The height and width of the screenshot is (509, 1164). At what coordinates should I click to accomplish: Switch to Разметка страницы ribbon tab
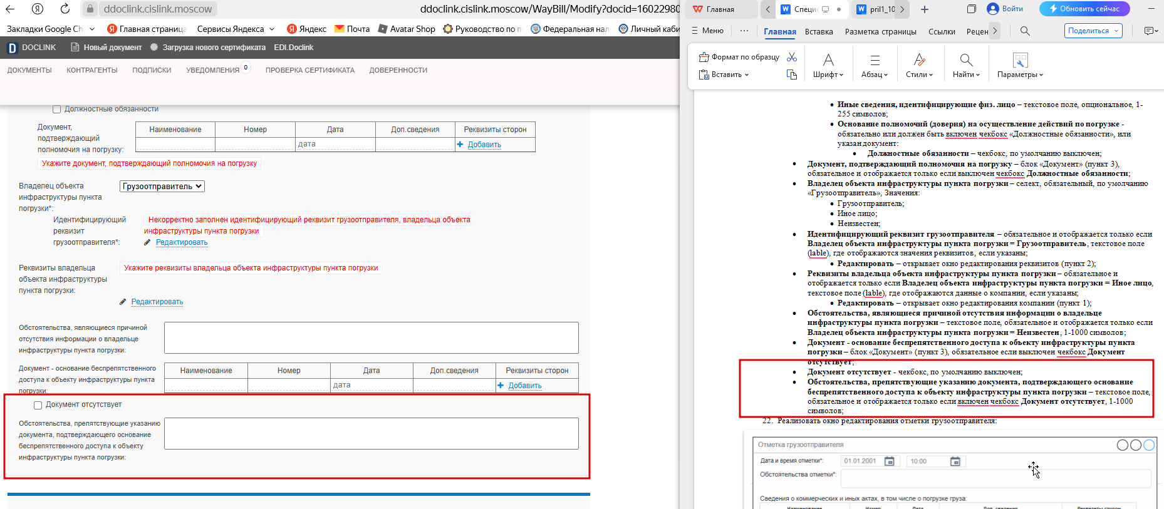click(880, 31)
